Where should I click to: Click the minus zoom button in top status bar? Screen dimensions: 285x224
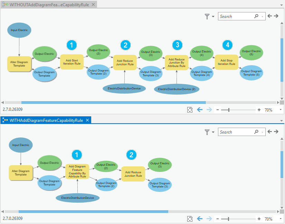click(217, 109)
